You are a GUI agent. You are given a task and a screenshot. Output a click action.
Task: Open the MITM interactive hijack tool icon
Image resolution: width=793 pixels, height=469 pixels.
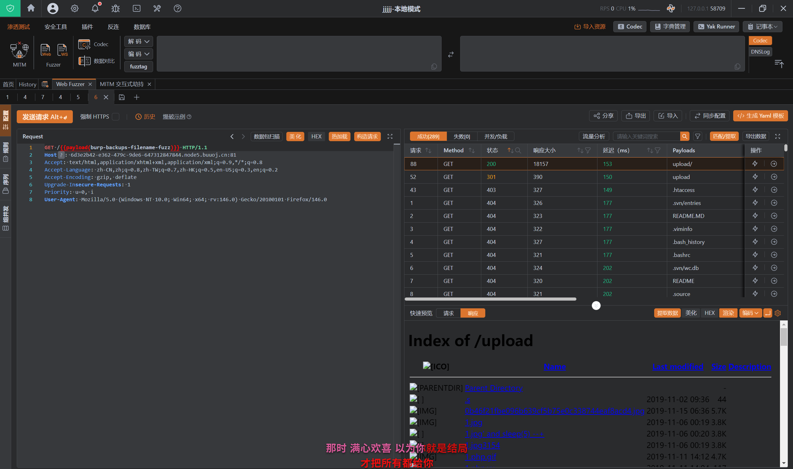[19, 50]
